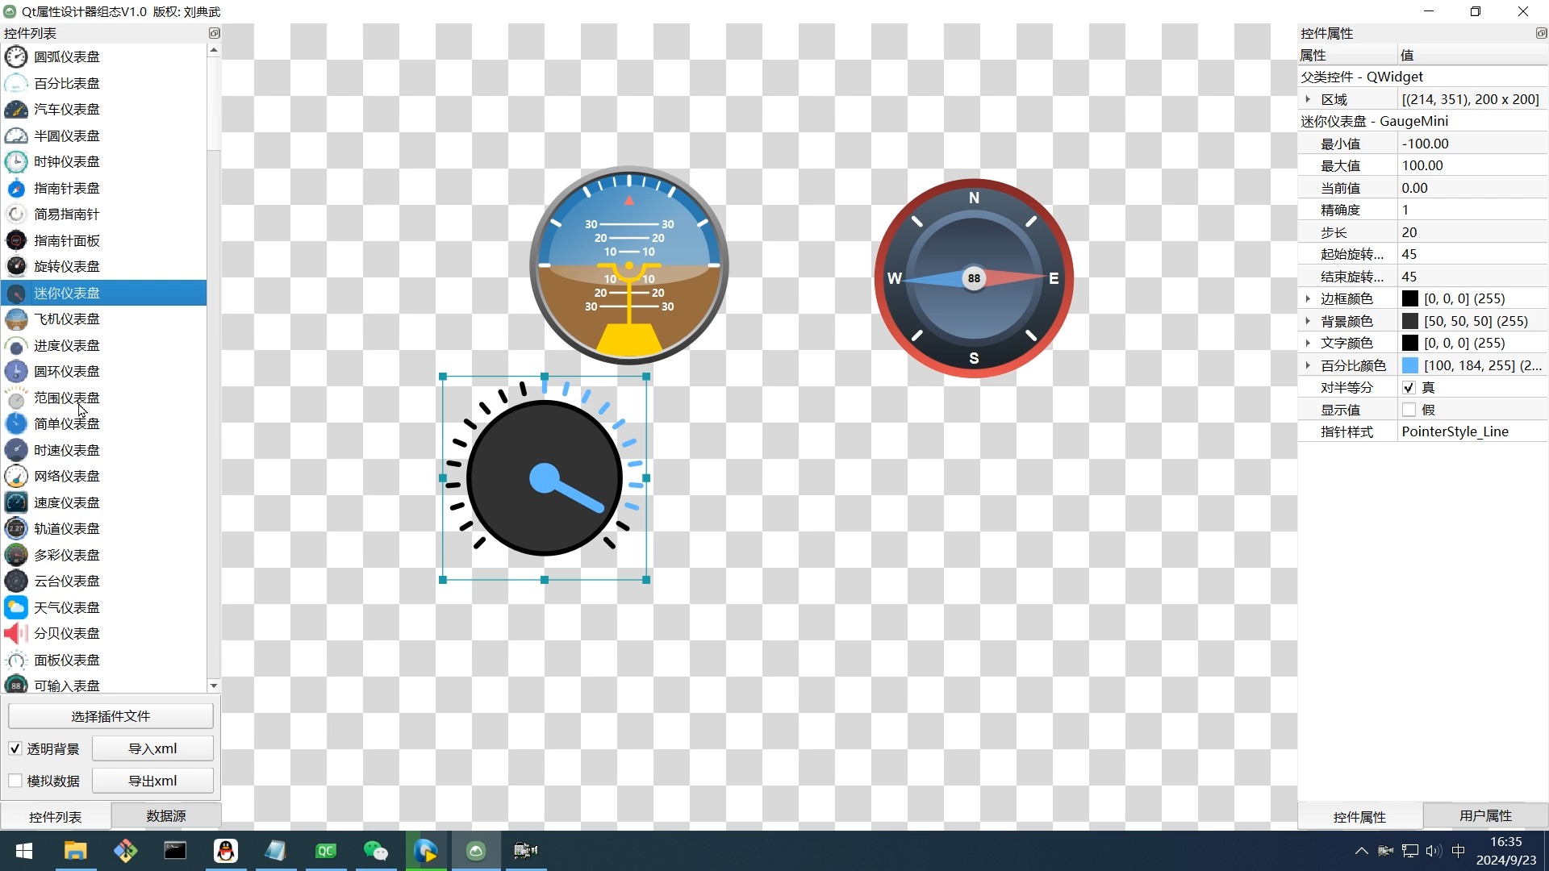1549x871 pixels.
Task: Click the 飞机仪表盘 airplane gauge icon
Action: 16,319
